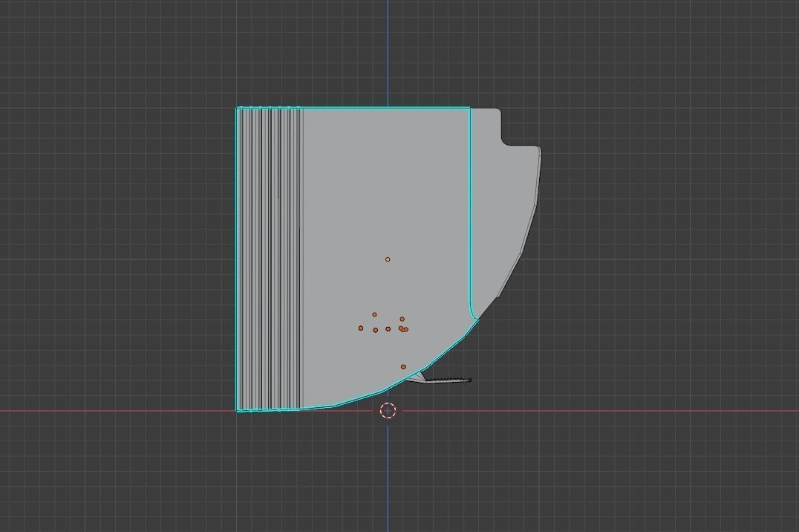Click the 3D cursor crosshair at origin

(388, 411)
